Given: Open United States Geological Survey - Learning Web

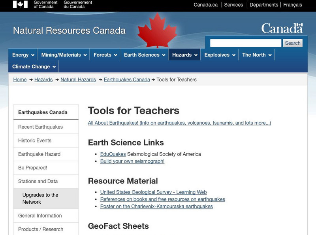Looking at the screenshot, I should tap(154, 192).
